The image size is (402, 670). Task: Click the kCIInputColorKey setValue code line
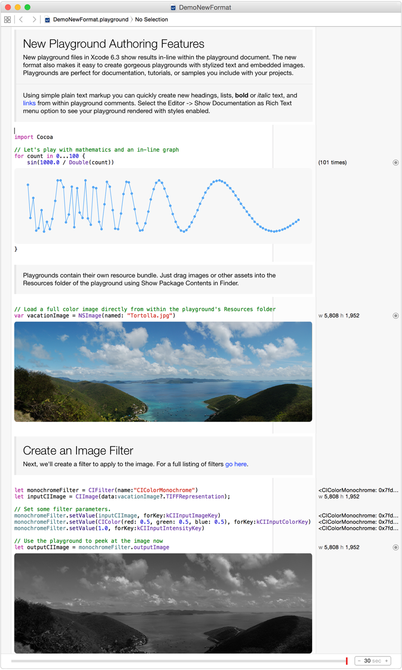162,522
